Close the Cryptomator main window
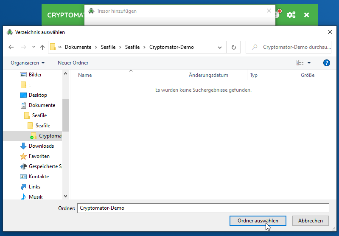Image resolution: width=339 pixels, height=236 pixels. click(x=307, y=15)
